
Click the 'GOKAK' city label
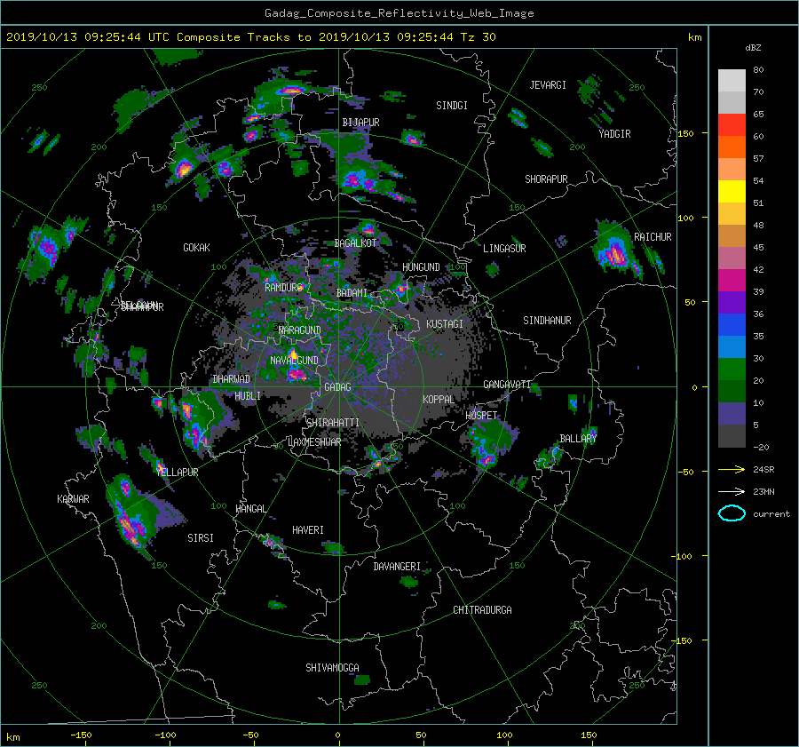[197, 248]
